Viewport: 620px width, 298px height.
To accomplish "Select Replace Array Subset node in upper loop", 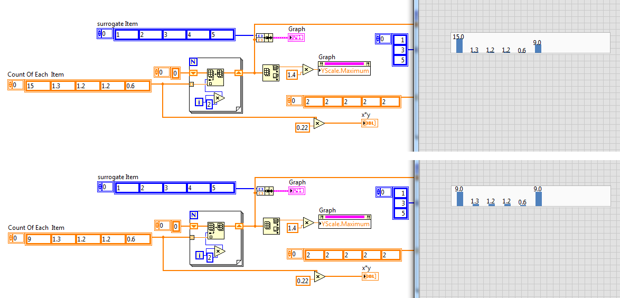I will pos(215,77).
